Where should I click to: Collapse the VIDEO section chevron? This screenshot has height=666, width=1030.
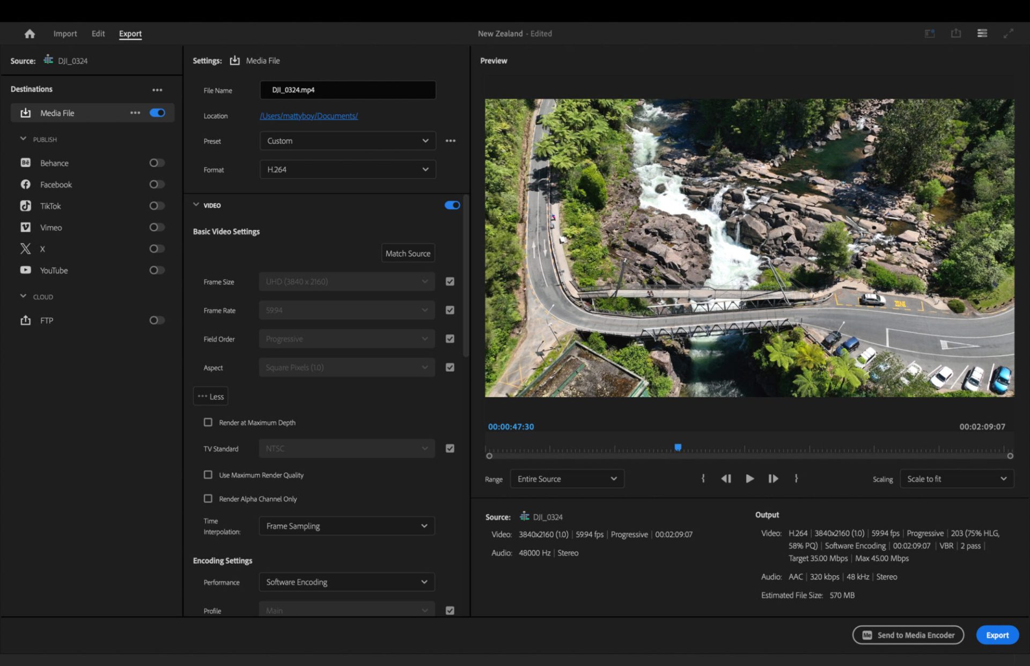coord(196,204)
